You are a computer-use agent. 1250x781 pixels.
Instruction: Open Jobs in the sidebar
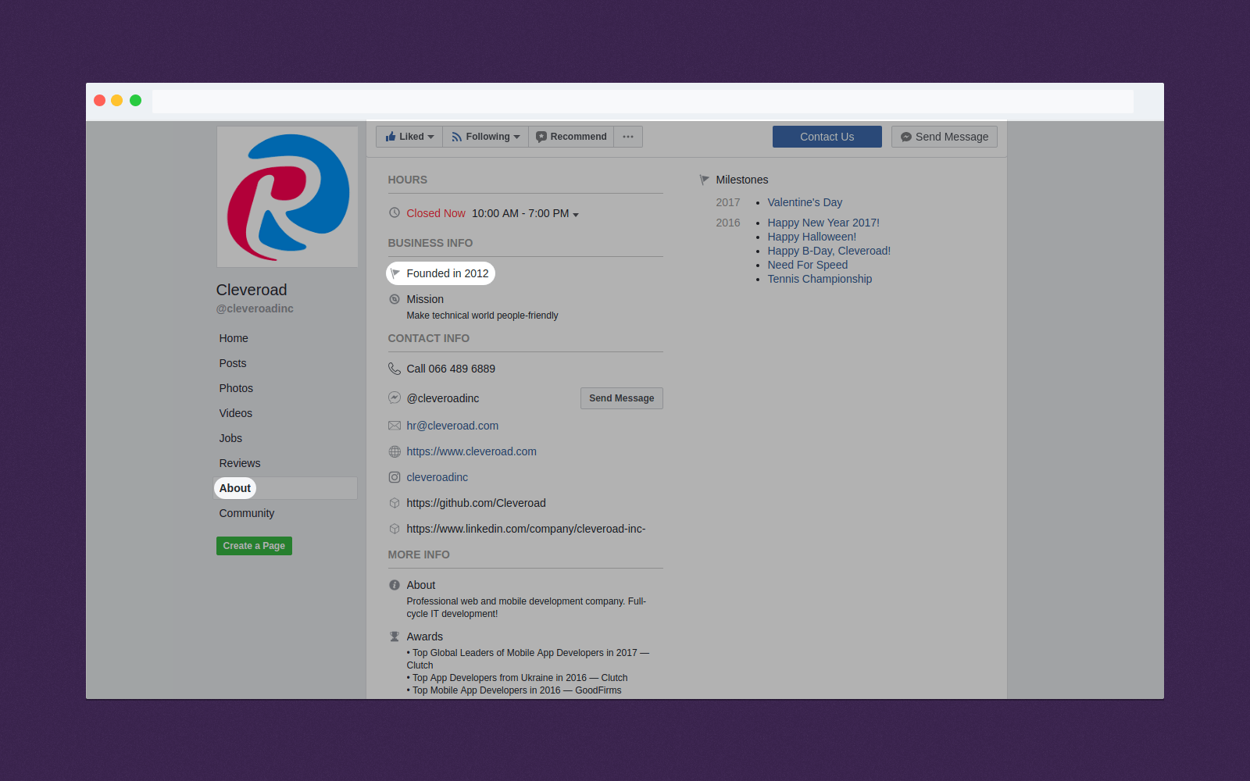[230, 438]
